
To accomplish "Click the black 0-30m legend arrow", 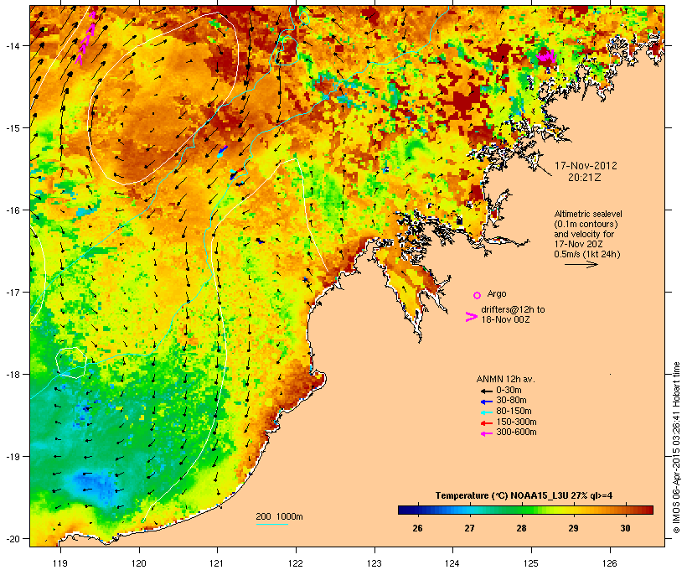I will point(486,391).
